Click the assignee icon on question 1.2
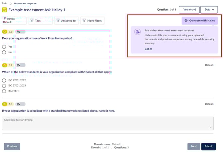Screen dimensions: 223x153 pyautogui.click(x=18, y=65)
